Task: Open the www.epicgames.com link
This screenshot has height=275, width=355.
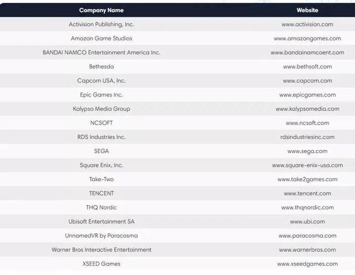Action: point(307,95)
